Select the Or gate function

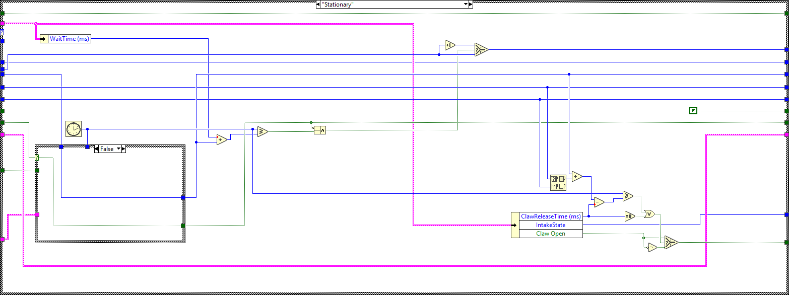[648, 213]
